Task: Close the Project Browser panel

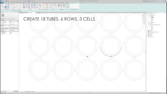Action: [166, 13]
